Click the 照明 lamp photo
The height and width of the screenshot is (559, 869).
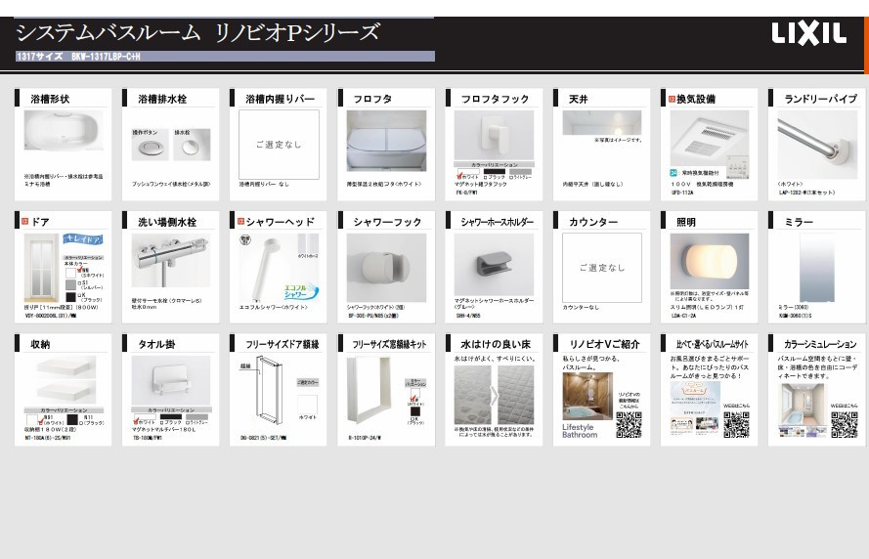[710, 261]
